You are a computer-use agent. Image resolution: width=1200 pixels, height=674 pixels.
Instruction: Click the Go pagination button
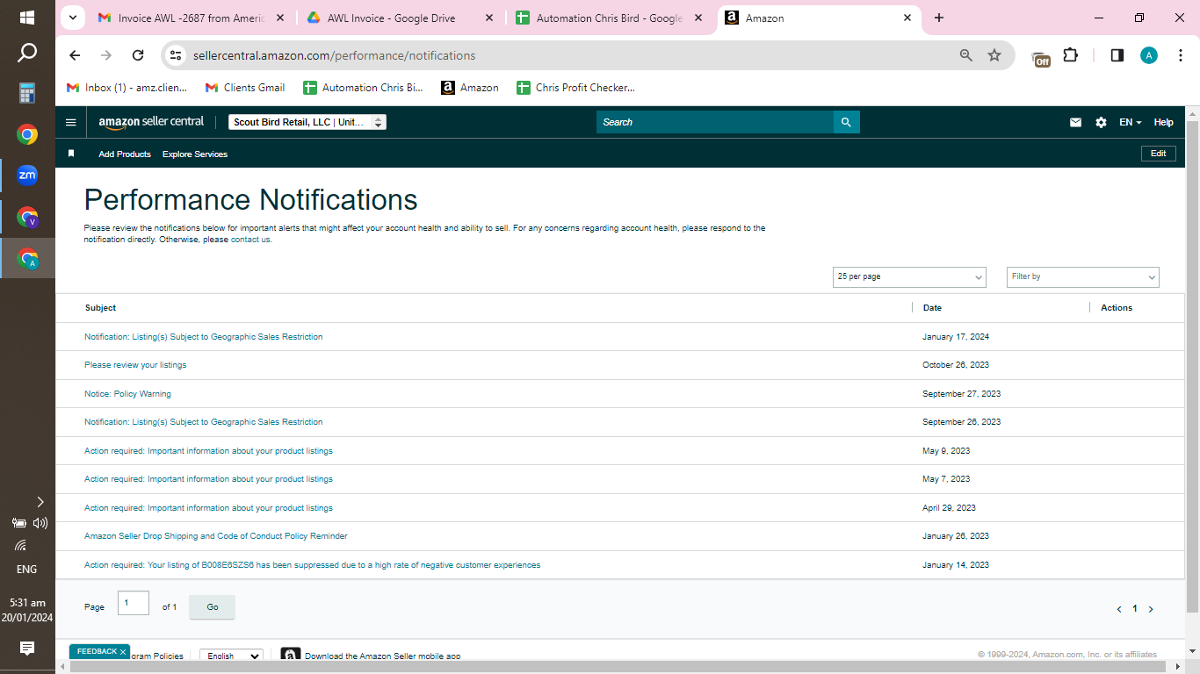point(212,607)
